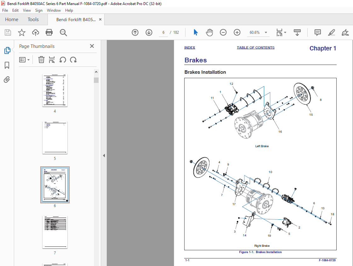This screenshot has width=353, height=266.
Task: Open the Fill & Sign pen tool
Action: click(345, 32)
